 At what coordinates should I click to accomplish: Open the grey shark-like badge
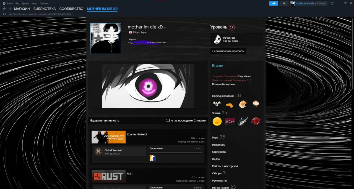click(x=243, y=121)
